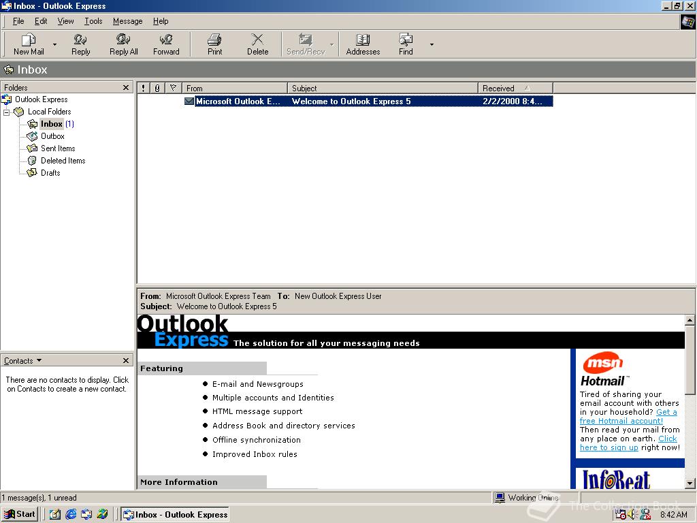
Task: Open the Sent Items folder
Action: pyautogui.click(x=58, y=148)
